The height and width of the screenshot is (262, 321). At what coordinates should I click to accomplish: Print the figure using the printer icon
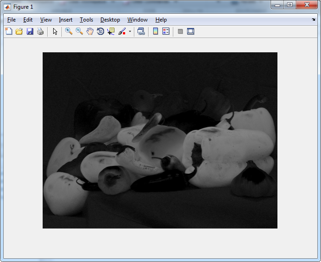40,32
